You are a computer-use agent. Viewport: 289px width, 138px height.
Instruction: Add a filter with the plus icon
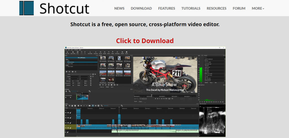tap(67, 71)
